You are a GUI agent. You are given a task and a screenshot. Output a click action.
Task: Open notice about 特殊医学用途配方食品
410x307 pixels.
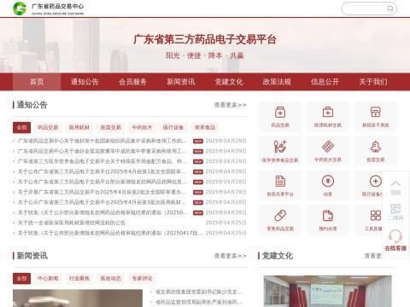(102, 161)
